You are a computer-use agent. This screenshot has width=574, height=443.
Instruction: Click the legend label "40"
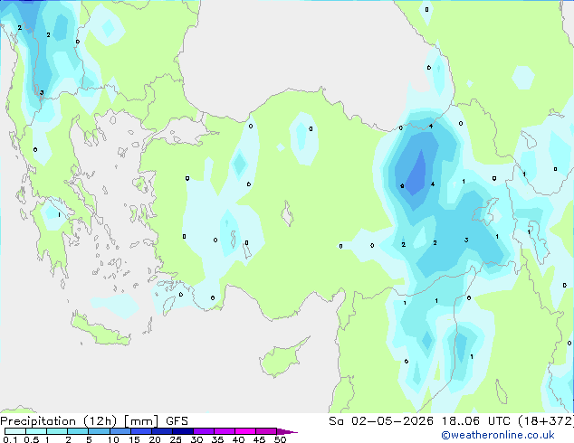click(x=238, y=439)
